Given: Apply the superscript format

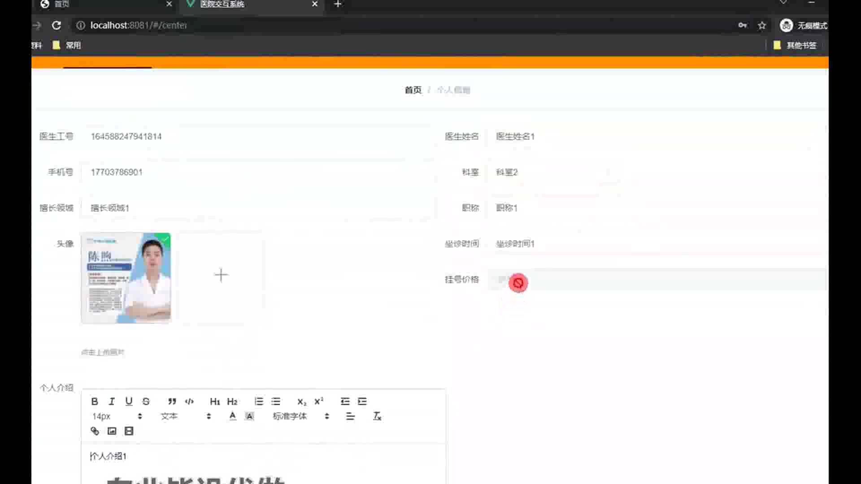Looking at the screenshot, I should [319, 402].
